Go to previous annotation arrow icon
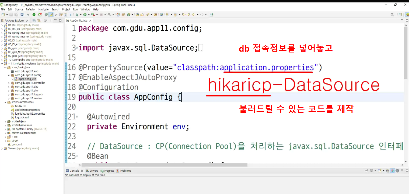The width and height of the screenshot is (409, 194). 175,15
